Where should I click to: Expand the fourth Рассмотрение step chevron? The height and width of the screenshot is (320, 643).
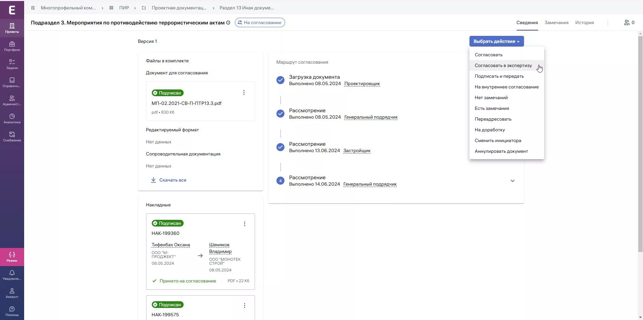512,181
